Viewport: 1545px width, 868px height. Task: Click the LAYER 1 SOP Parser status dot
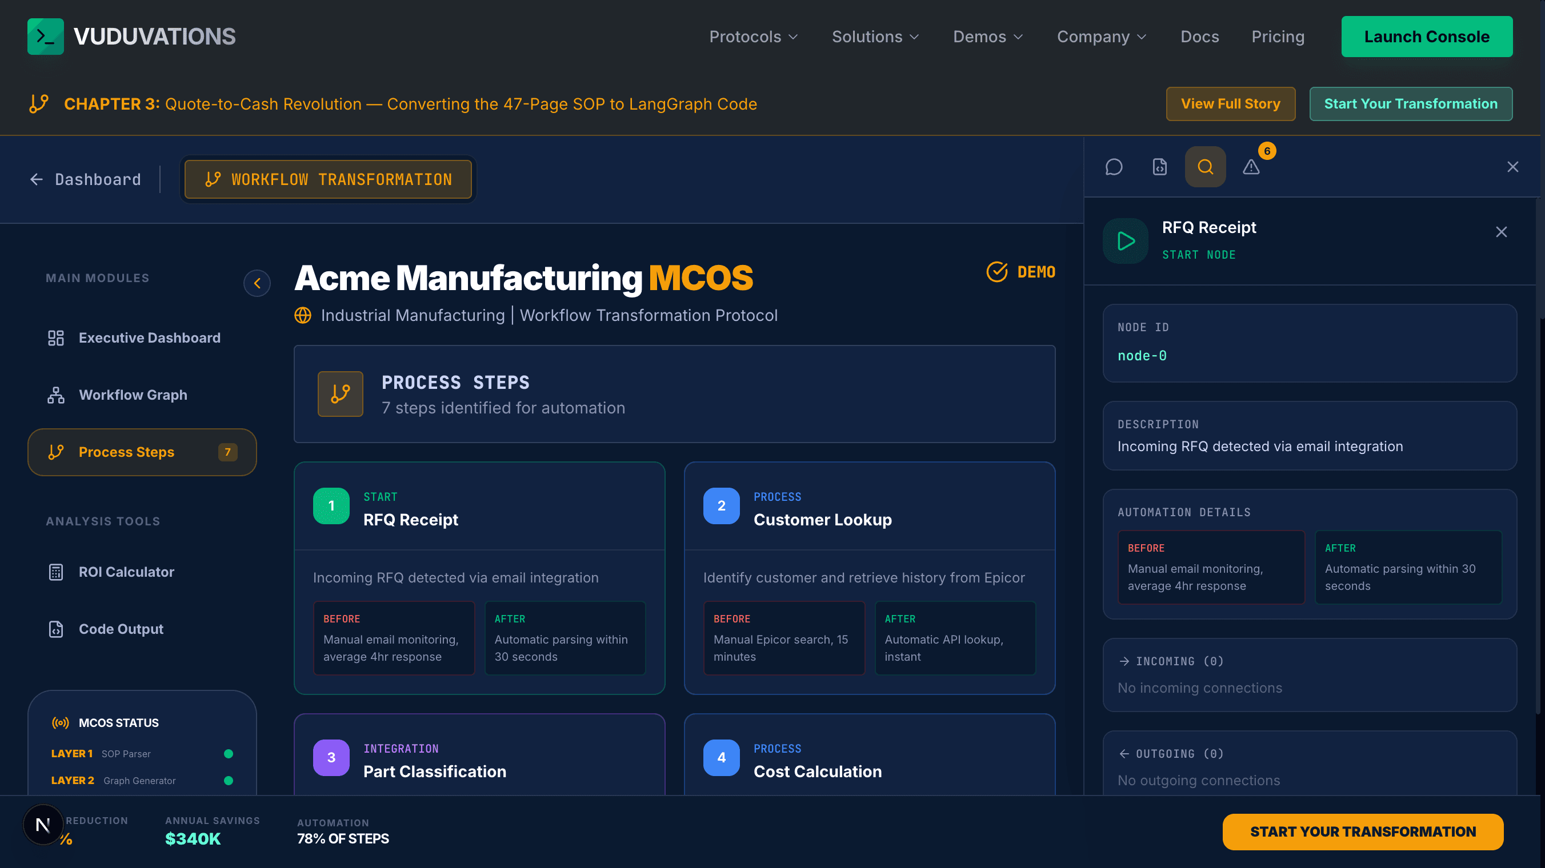(229, 754)
